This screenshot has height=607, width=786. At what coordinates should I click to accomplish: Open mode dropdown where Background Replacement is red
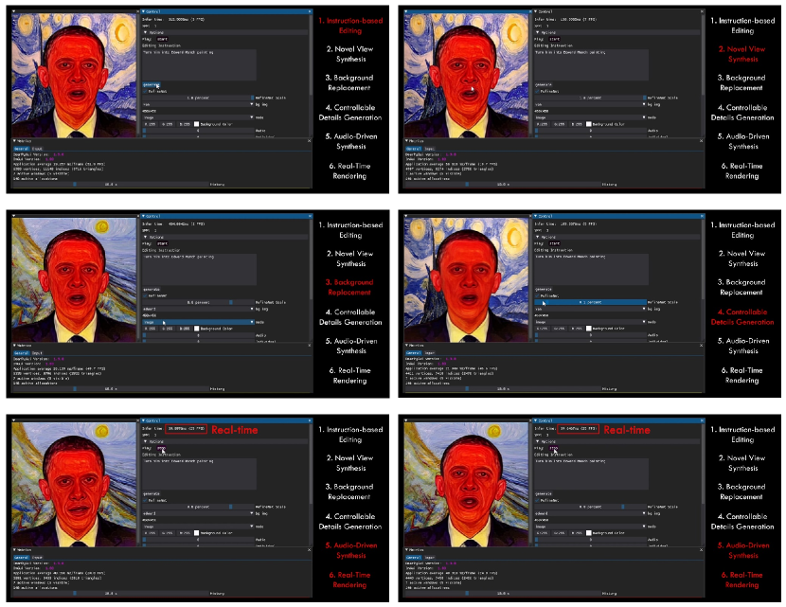(198, 322)
